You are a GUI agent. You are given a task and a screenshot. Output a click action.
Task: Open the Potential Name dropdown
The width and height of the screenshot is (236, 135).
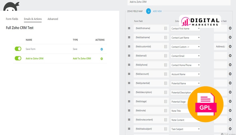(x=185, y=83)
